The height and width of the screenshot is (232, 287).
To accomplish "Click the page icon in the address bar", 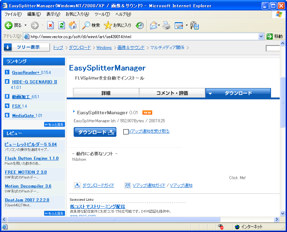I will click(26, 36).
